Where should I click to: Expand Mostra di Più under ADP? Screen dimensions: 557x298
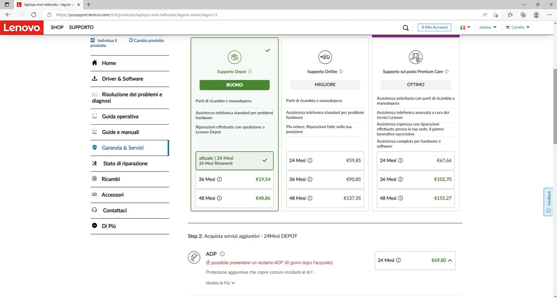pyautogui.click(x=221, y=283)
